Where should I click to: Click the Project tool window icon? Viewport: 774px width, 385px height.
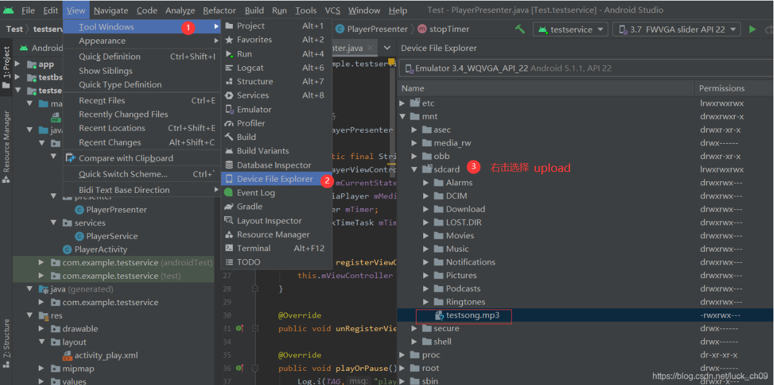coord(229,26)
